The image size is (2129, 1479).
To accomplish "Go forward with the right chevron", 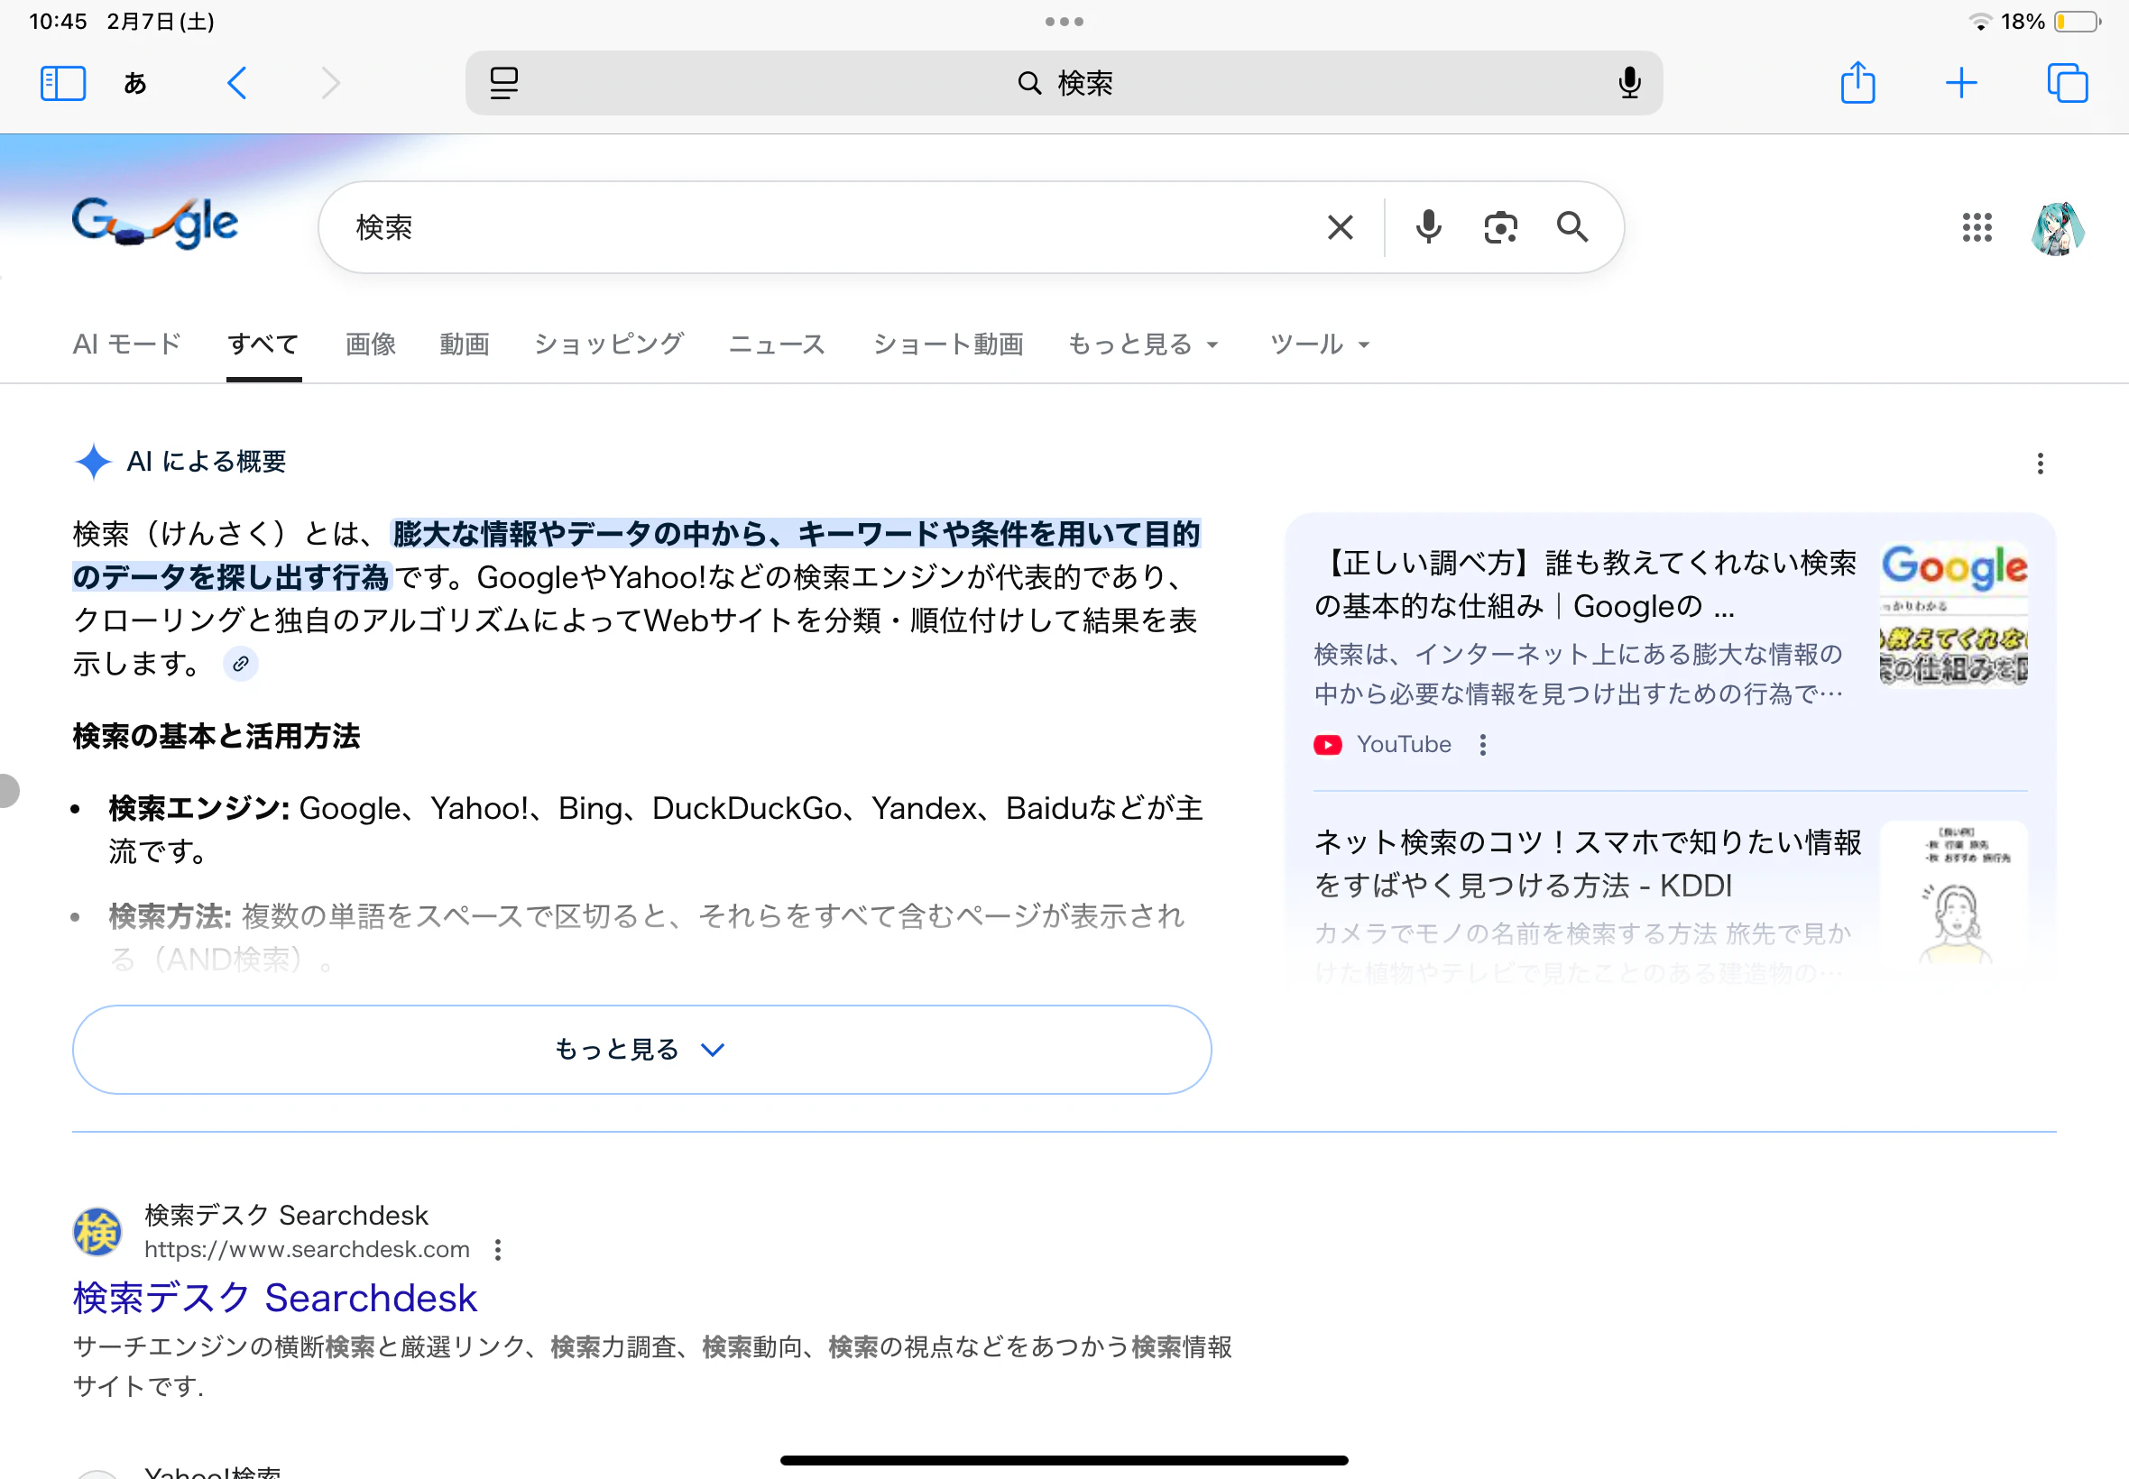I will (x=331, y=83).
